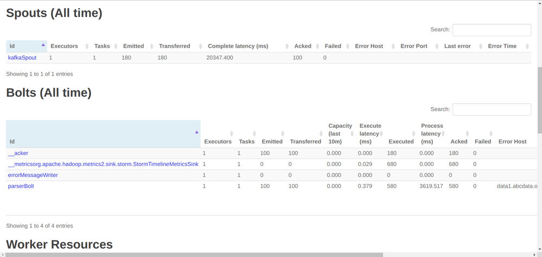Screen dimensions: 542x257
Task: Focus the Spouts table Search field
Action: tap(492, 30)
